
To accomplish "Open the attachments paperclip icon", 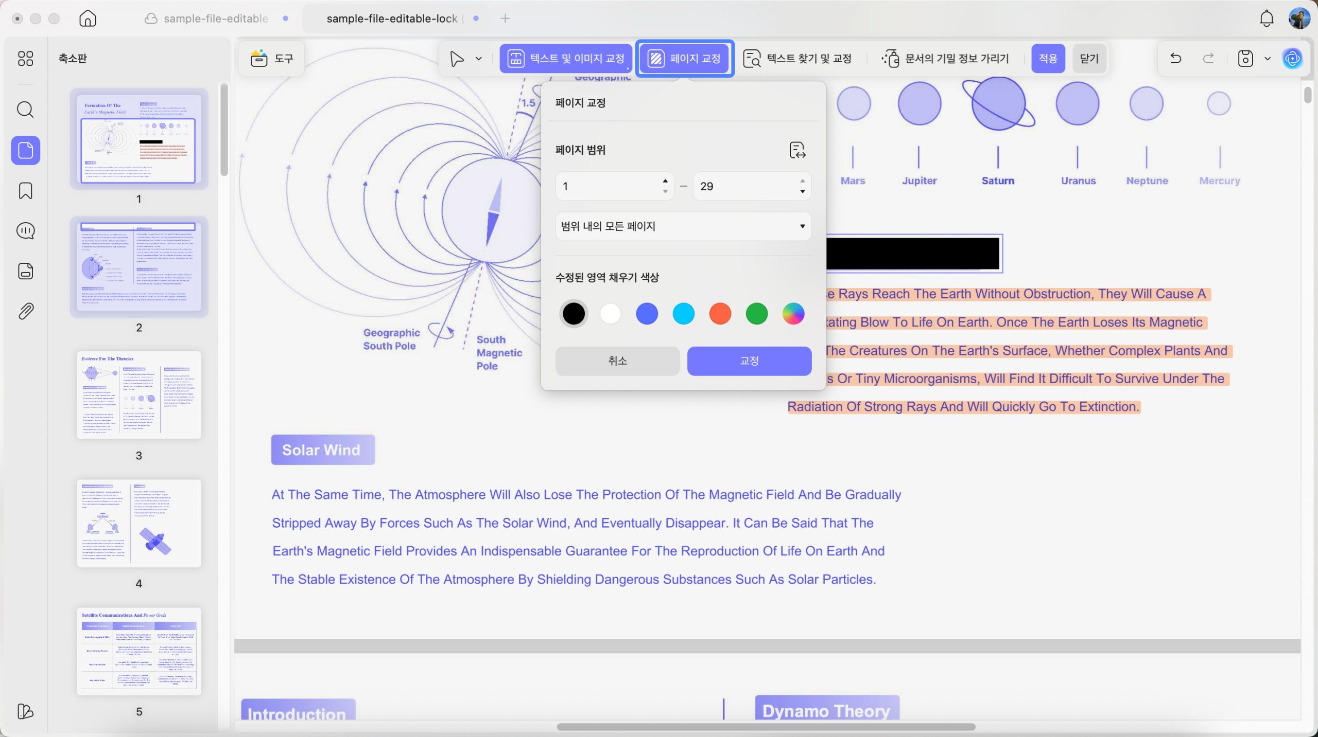I will 25,311.
